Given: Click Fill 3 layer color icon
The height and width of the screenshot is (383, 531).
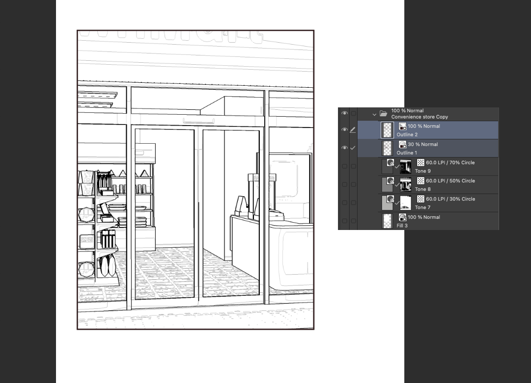Looking at the screenshot, I should click(x=402, y=217).
